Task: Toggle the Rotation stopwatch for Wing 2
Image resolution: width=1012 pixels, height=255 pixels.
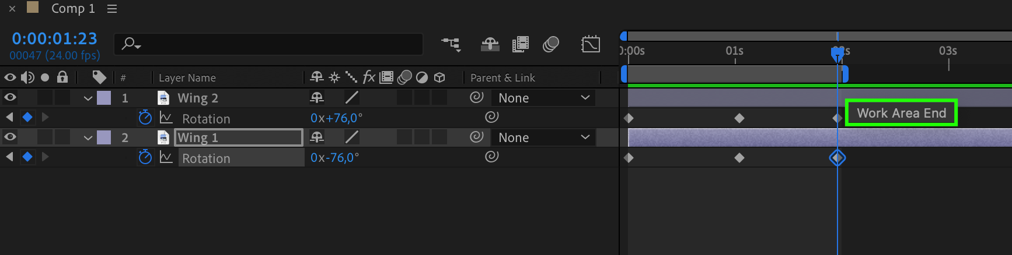Action: [x=145, y=118]
